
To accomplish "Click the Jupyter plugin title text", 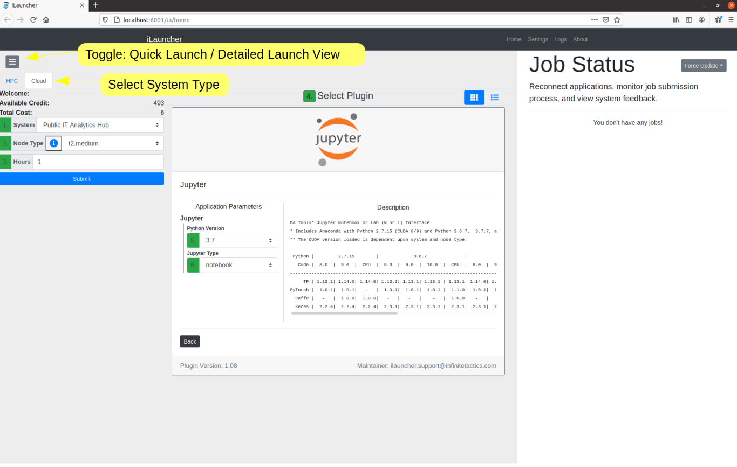I will coord(193,184).
